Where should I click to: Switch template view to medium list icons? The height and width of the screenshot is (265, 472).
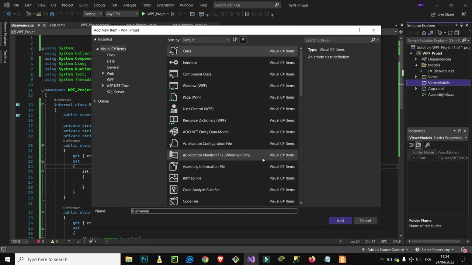[243, 40]
